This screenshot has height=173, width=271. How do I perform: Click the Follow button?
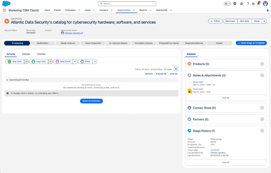(x=215, y=21)
